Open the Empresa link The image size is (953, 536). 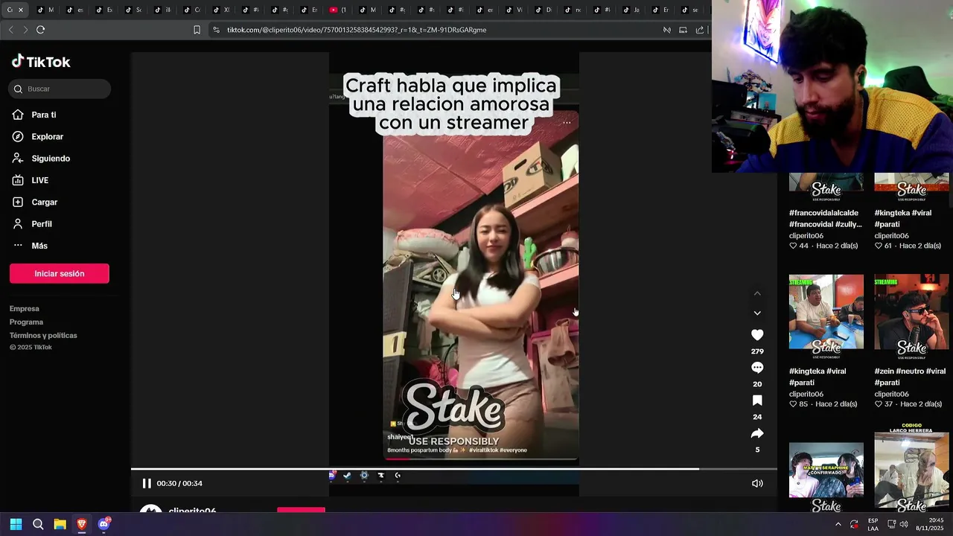[x=25, y=309]
